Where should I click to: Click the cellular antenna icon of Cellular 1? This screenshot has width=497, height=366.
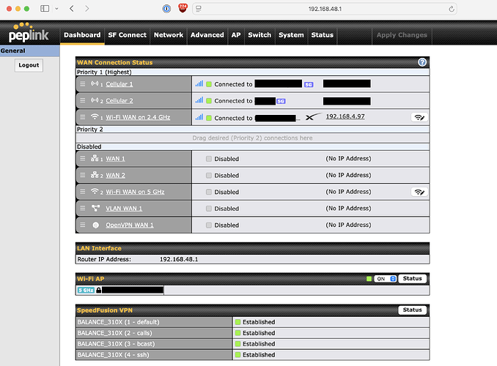(95, 83)
